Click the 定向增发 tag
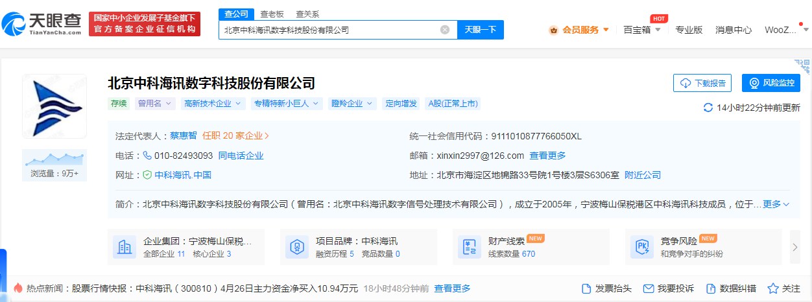Screen dimensions: 812x302 [x=401, y=104]
